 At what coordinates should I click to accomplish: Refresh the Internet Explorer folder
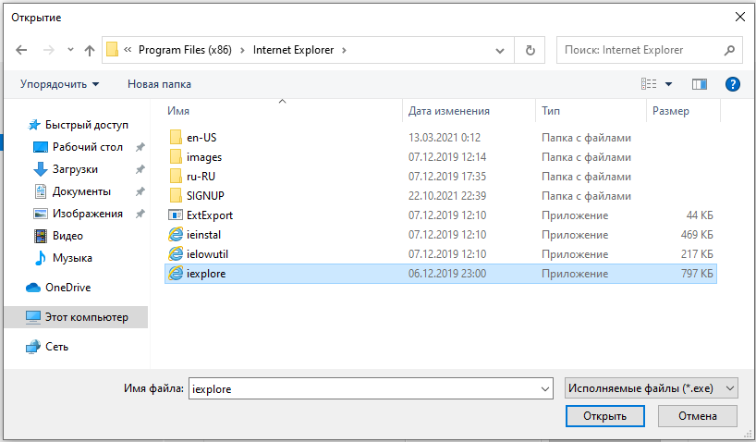[x=530, y=50]
